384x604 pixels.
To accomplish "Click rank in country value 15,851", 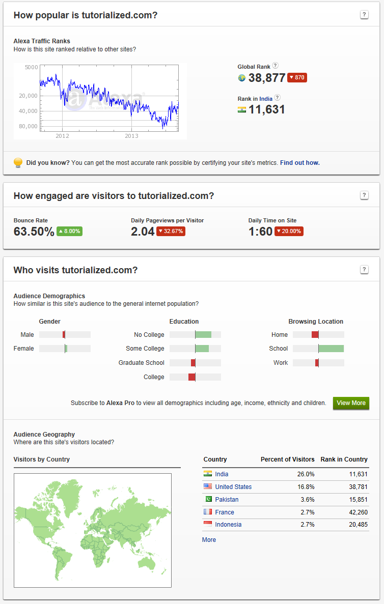I will tap(358, 500).
